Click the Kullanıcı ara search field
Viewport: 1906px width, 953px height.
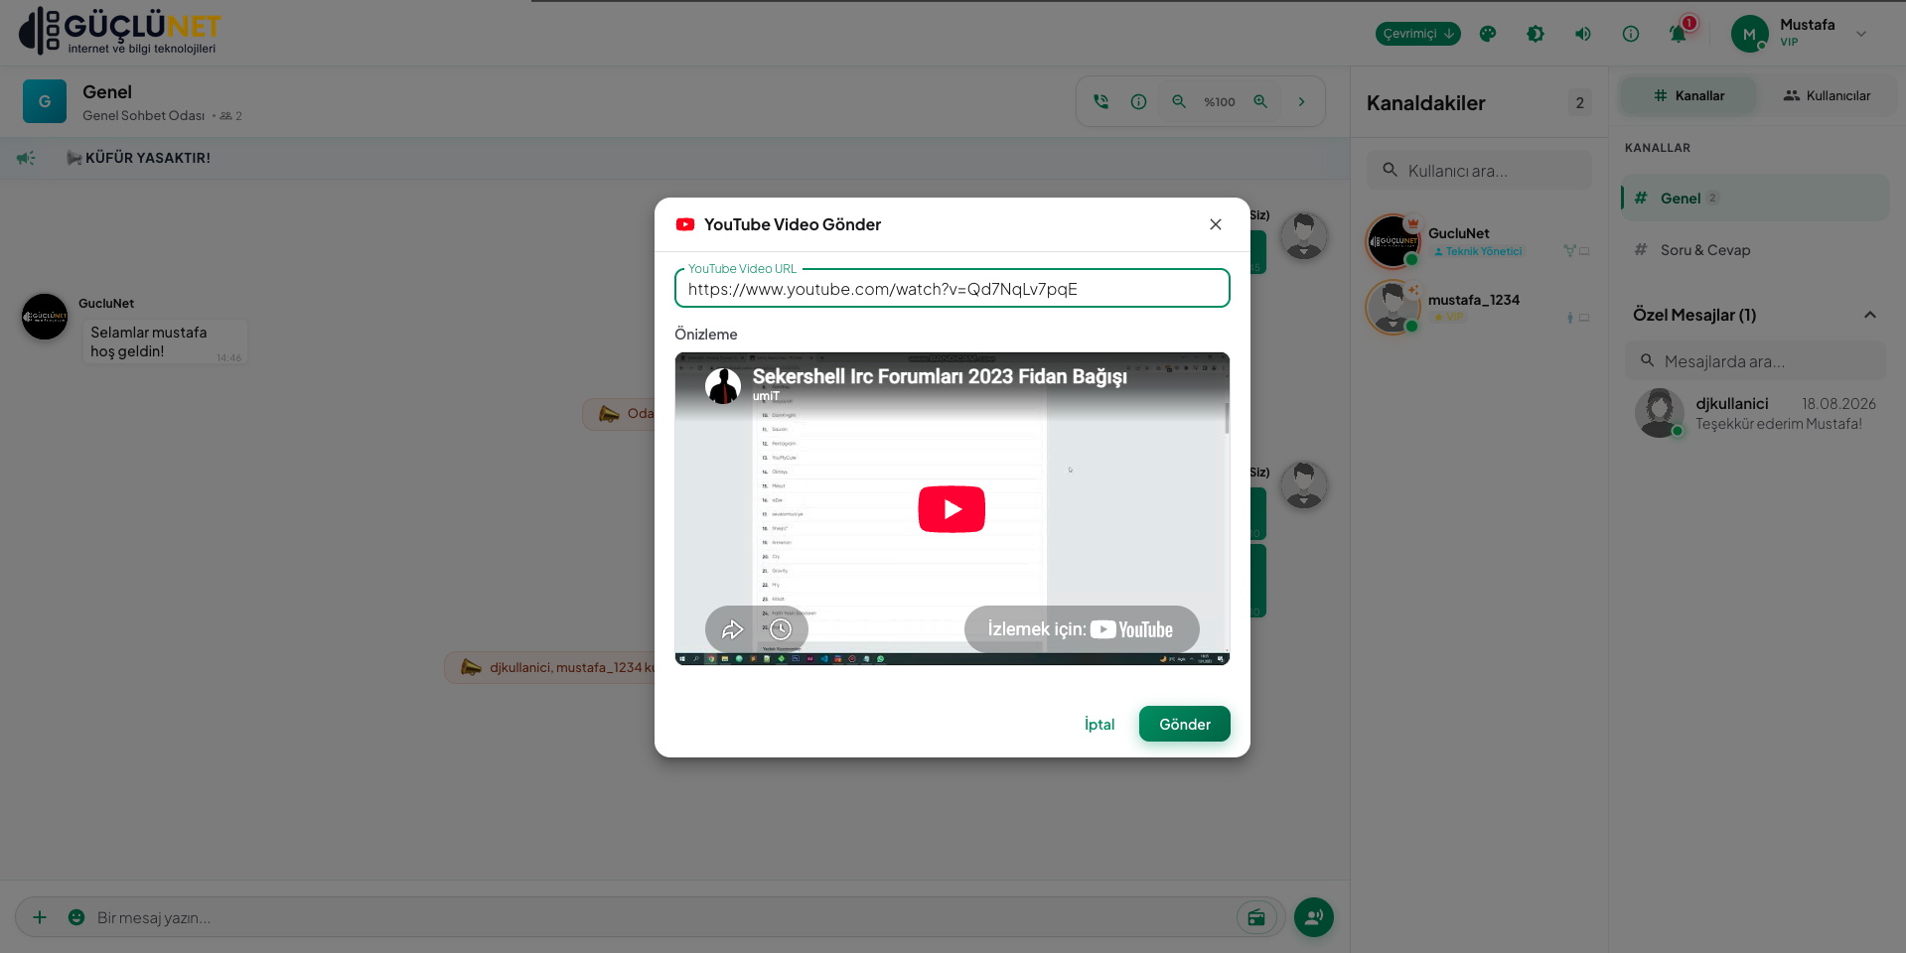1479,171
